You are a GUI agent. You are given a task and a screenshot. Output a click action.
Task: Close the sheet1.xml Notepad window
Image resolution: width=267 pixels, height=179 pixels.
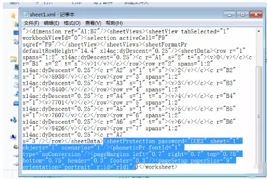coord(256,15)
